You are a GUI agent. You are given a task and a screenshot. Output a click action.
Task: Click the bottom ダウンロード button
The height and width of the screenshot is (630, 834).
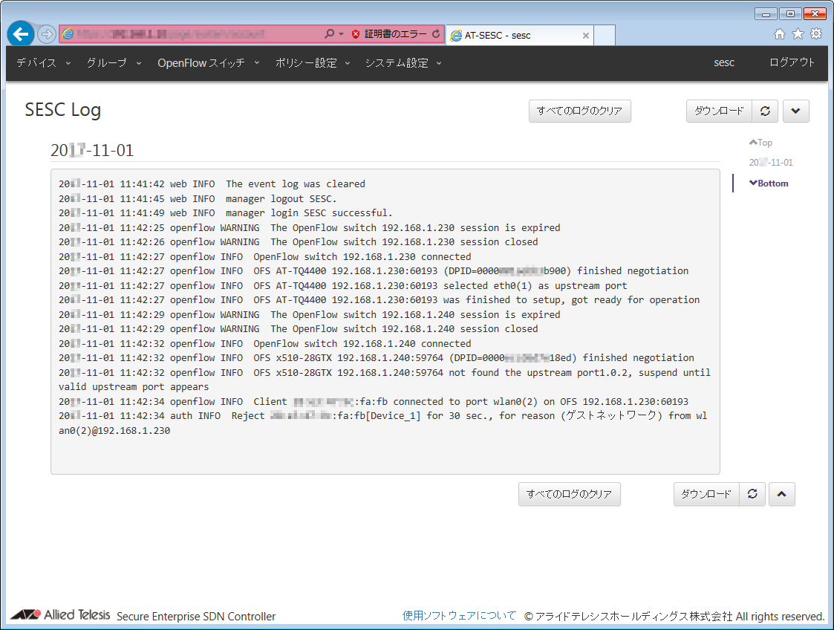click(706, 494)
